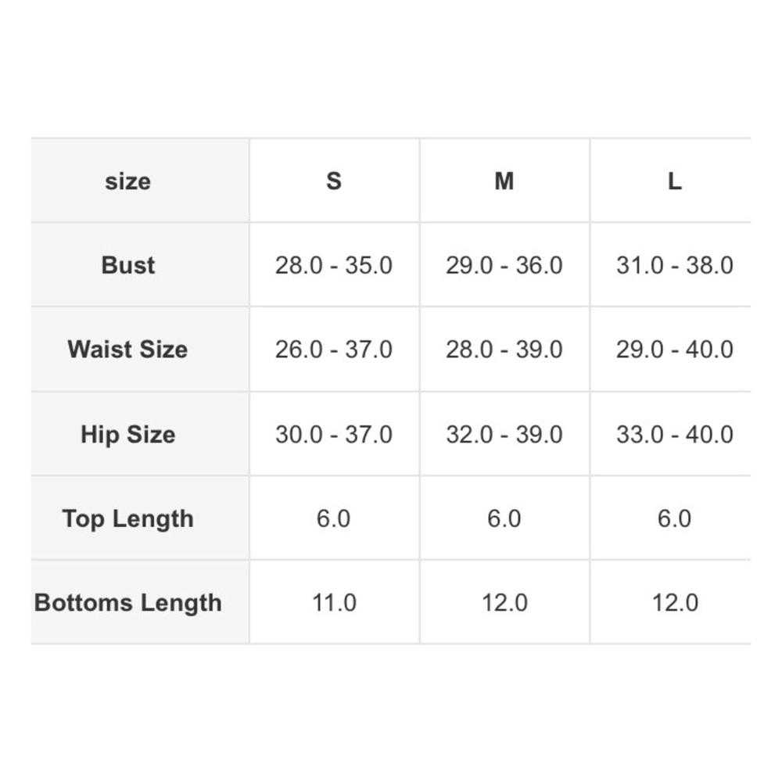Click Waist Size value 26.0 - 37.0
The height and width of the screenshot is (782, 782).
click(334, 349)
